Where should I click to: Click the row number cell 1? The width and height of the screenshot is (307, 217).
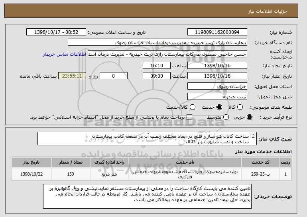[x=285, y=174]
